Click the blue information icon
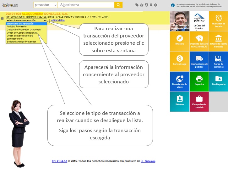228x174 pixels. (173, 5)
